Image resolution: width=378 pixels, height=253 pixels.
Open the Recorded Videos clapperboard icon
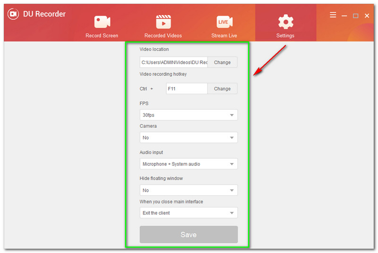[163, 22]
